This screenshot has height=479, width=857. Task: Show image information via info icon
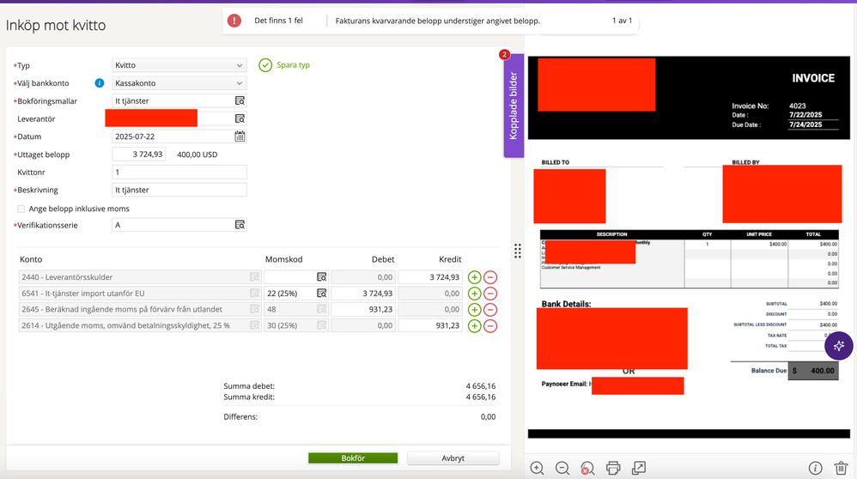click(815, 468)
